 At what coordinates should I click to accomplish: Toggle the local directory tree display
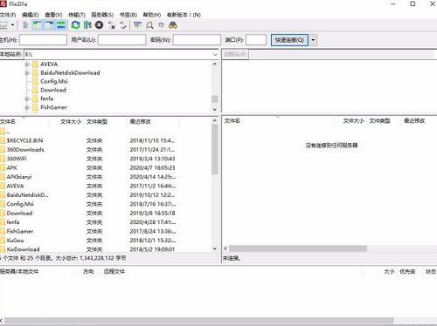(38, 25)
